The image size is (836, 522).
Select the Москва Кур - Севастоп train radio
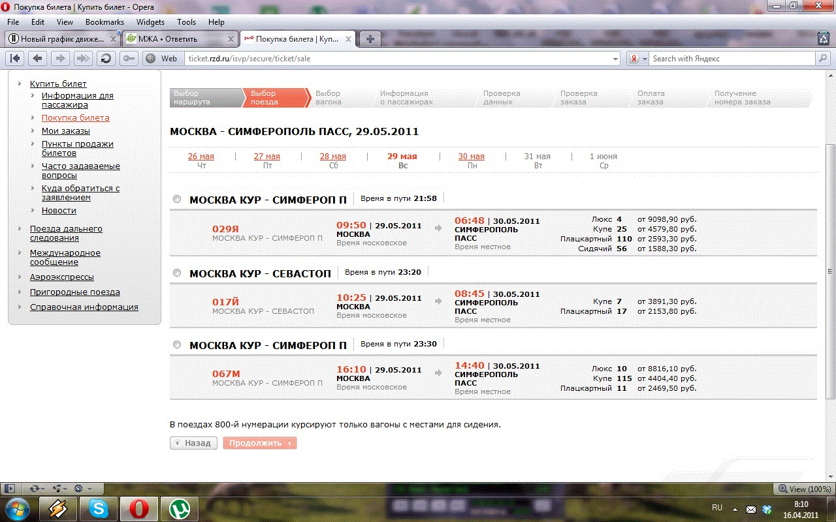(x=177, y=273)
